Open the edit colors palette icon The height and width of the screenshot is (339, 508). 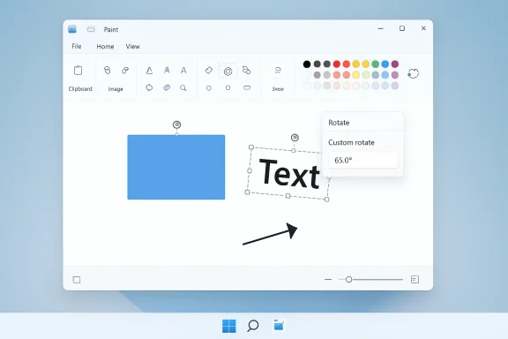pyautogui.click(x=413, y=73)
